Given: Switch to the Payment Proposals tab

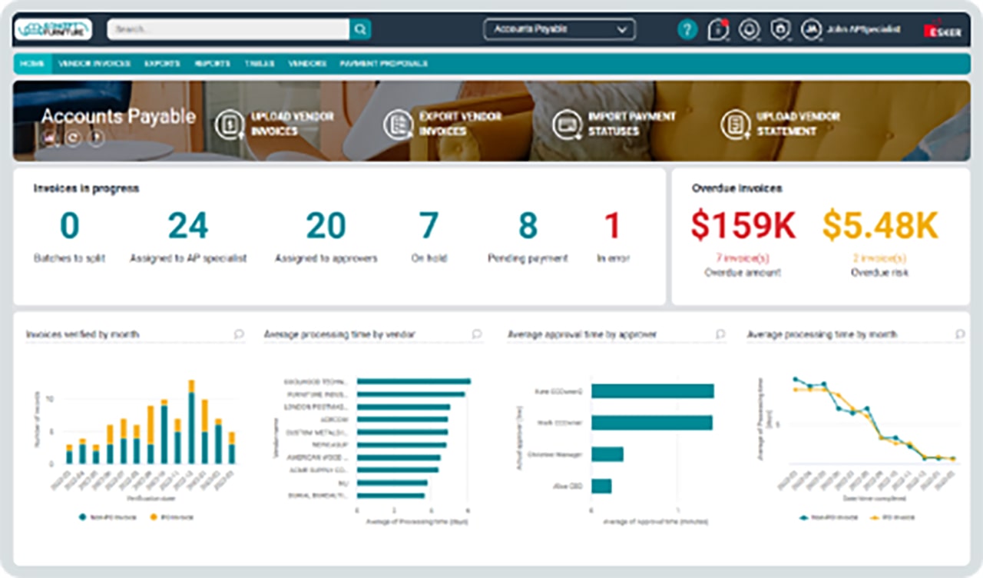Looking at the screenshot, I should [382, 64].
